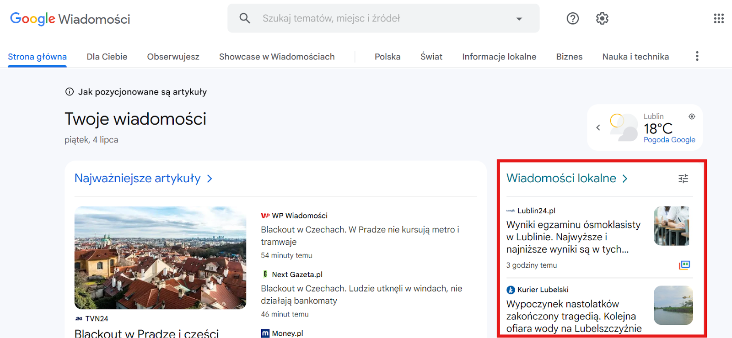732x338 pixels.
Task: Open the three-dot more sections menu
Action: pos(697,56)
